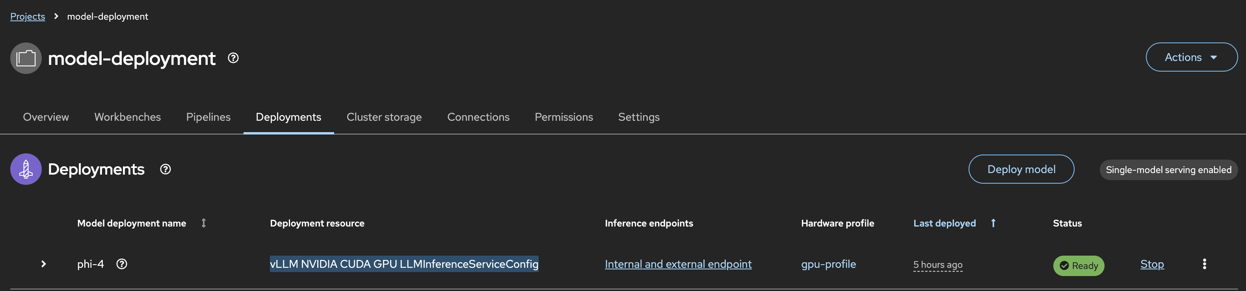1246x291 pixels.
Task: Click the purple Deployments rocket icon
Action: [26, 169]
